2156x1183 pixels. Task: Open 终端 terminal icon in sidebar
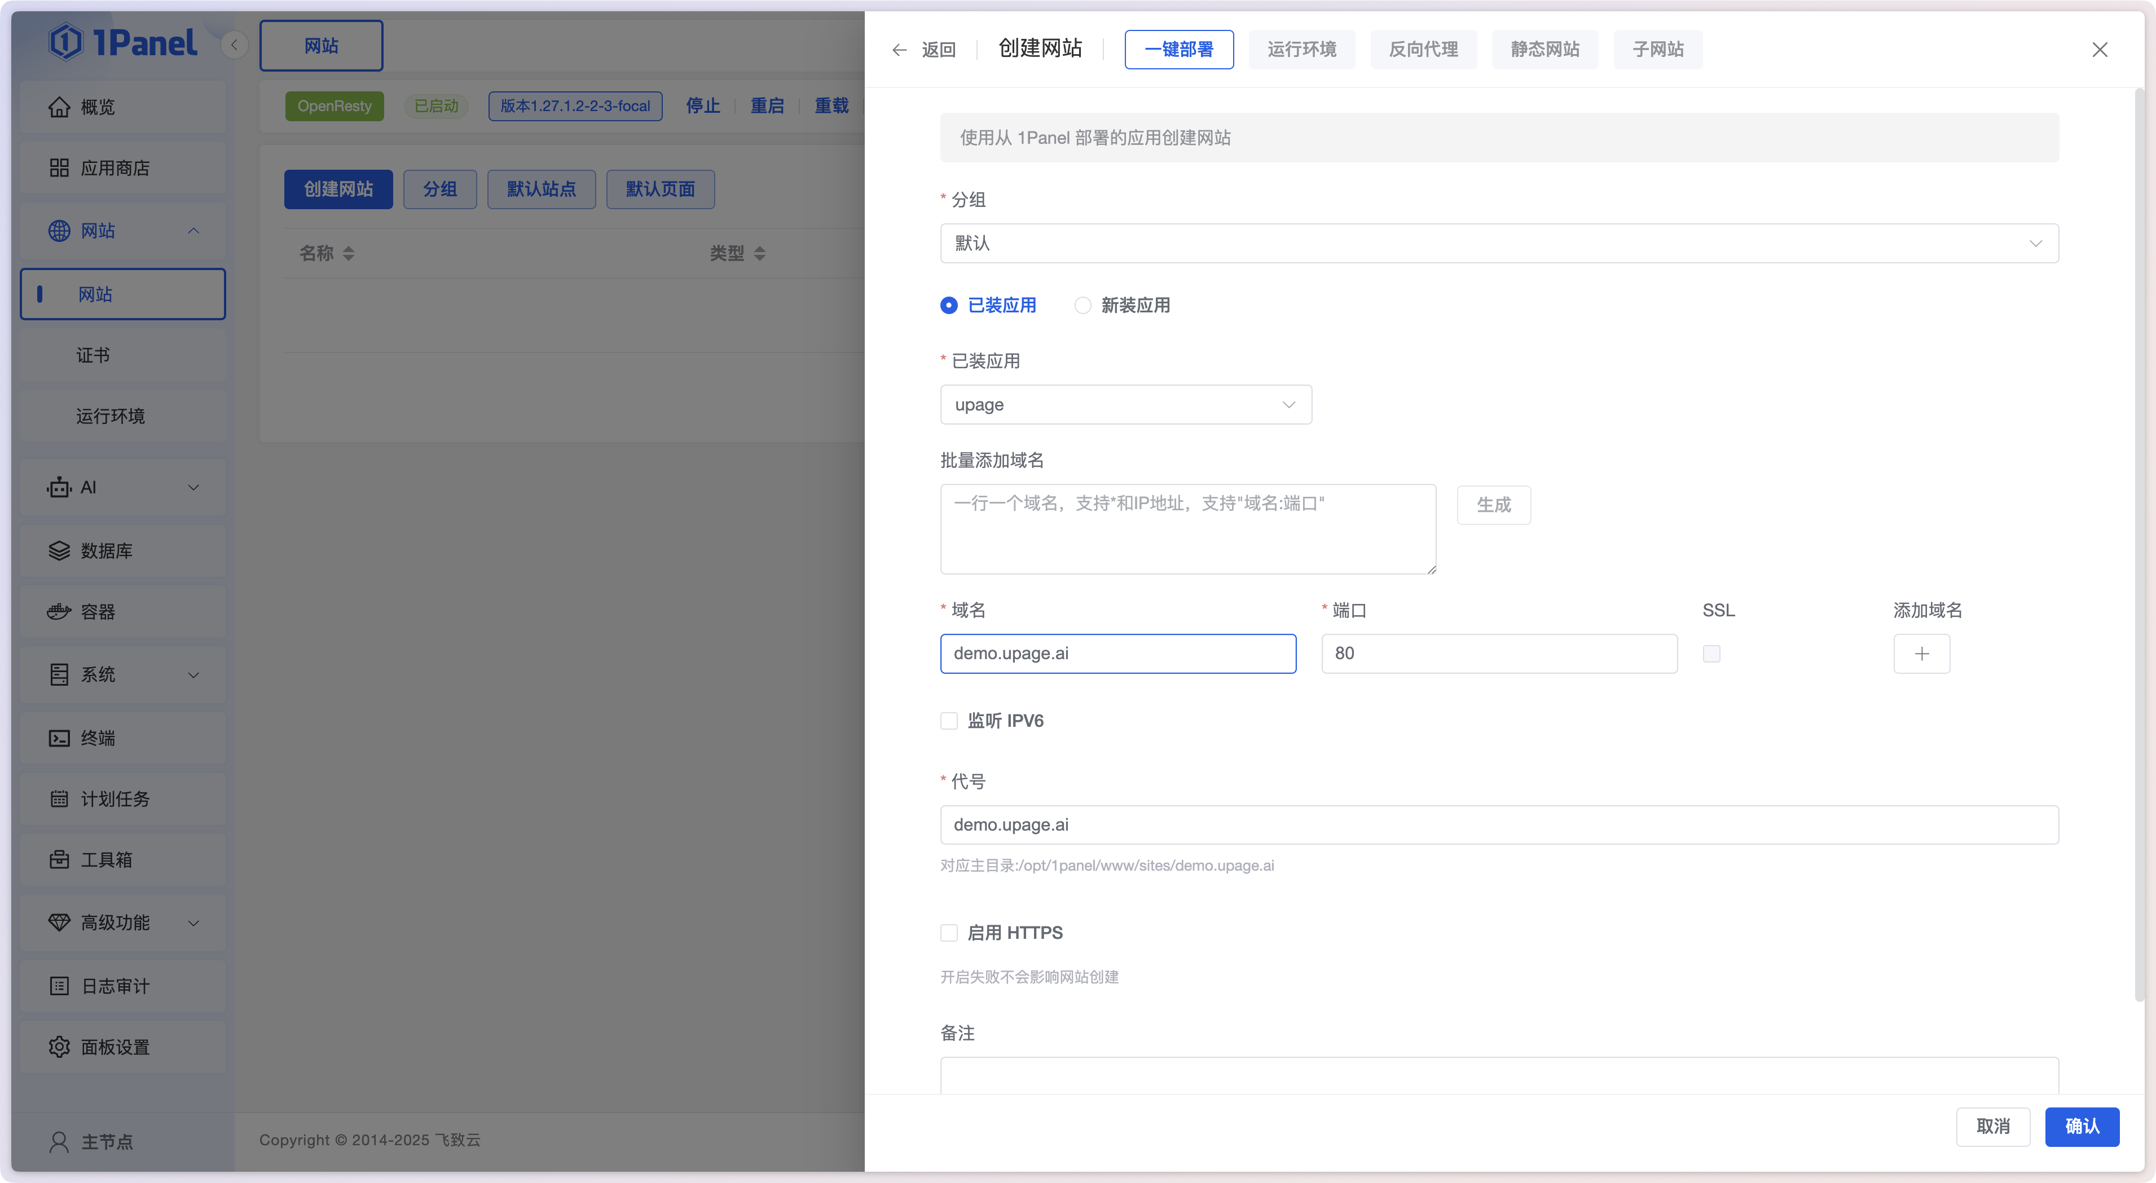(59, 738)
